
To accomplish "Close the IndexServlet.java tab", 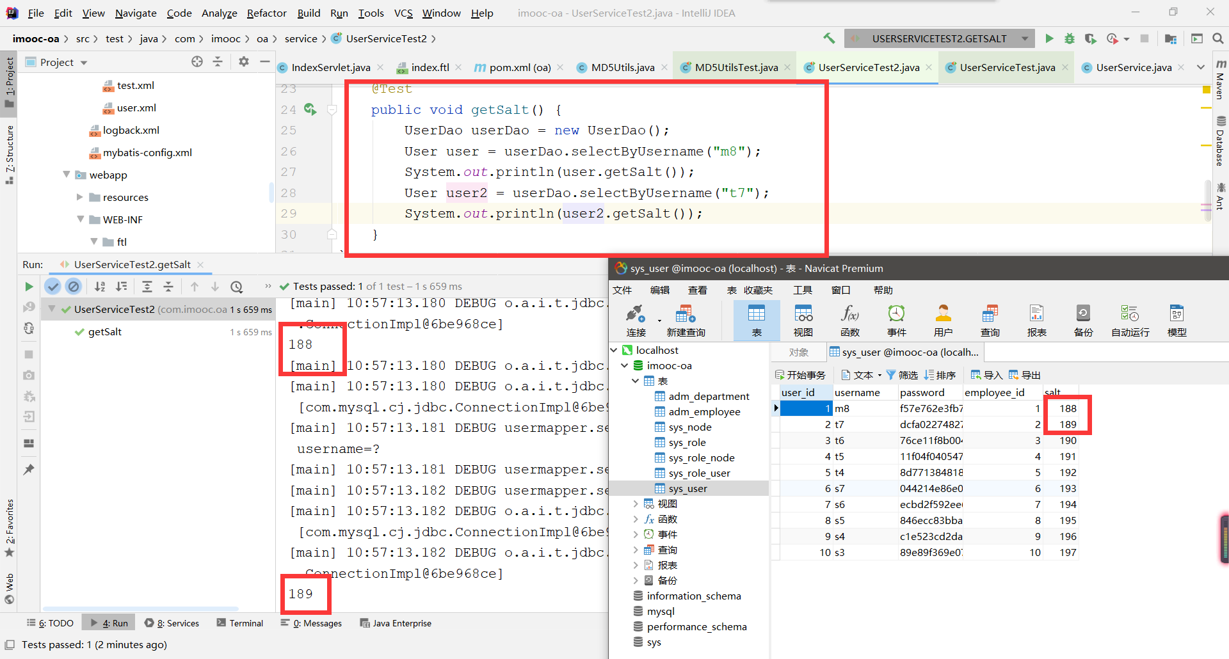I will (x=380, y=67).
